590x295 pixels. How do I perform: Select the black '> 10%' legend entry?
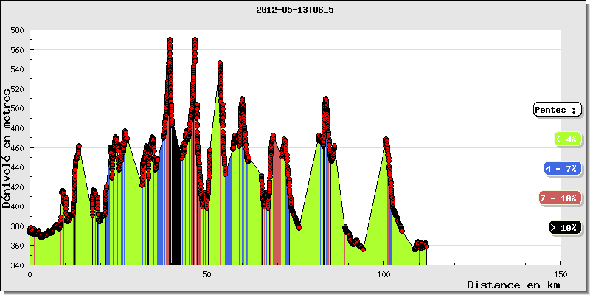[564, 228]
